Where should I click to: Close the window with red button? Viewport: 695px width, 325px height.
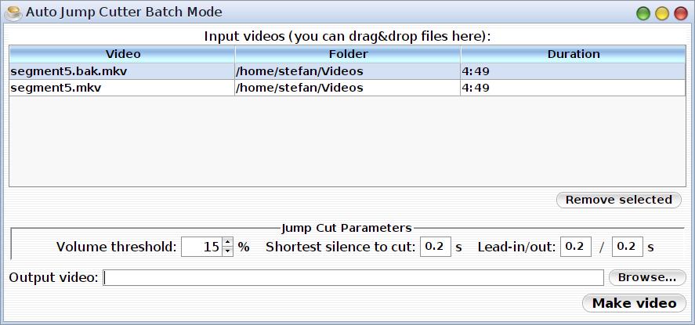pos(680,13)
